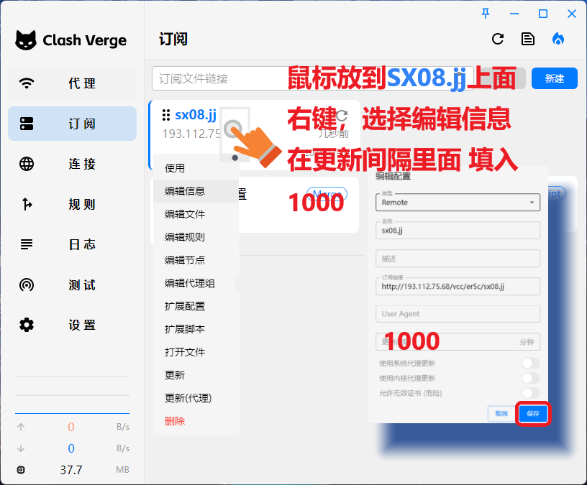Image resolution: width=587 pixels, height=485 pixels.
Task: Click drag handle on sx08.jj card
Action: point(166,115)
